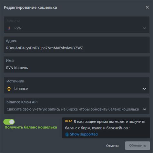Screen dimensions: 153x153
Task: Open the Show supported link
Action: 84,134
